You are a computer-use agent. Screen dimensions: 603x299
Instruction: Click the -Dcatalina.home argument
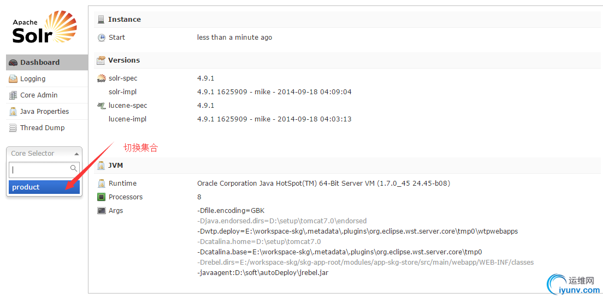pyautogui.click(x=259, y=242)
